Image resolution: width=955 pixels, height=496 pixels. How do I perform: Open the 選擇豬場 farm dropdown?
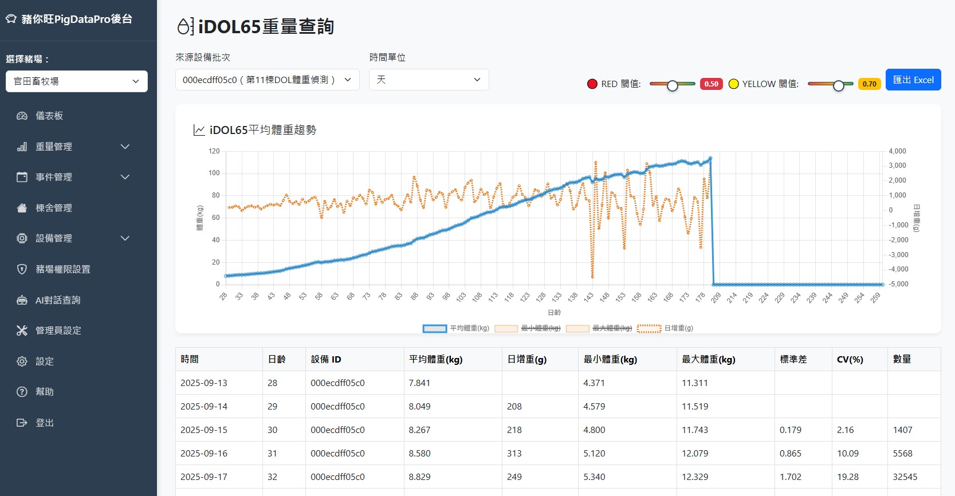coord(77,81)
